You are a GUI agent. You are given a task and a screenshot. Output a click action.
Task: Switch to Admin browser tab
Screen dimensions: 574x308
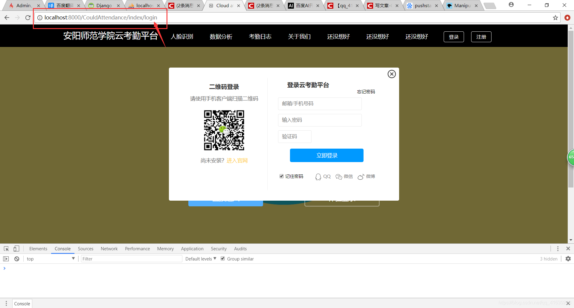[x=24, y=5]
